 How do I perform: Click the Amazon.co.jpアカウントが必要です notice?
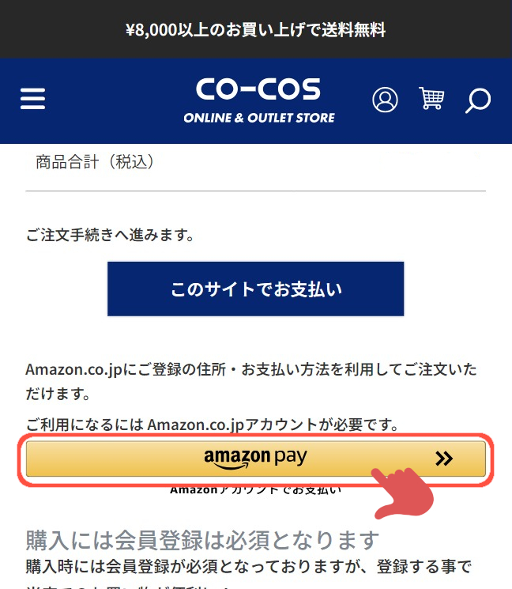(x=212, y=425)
